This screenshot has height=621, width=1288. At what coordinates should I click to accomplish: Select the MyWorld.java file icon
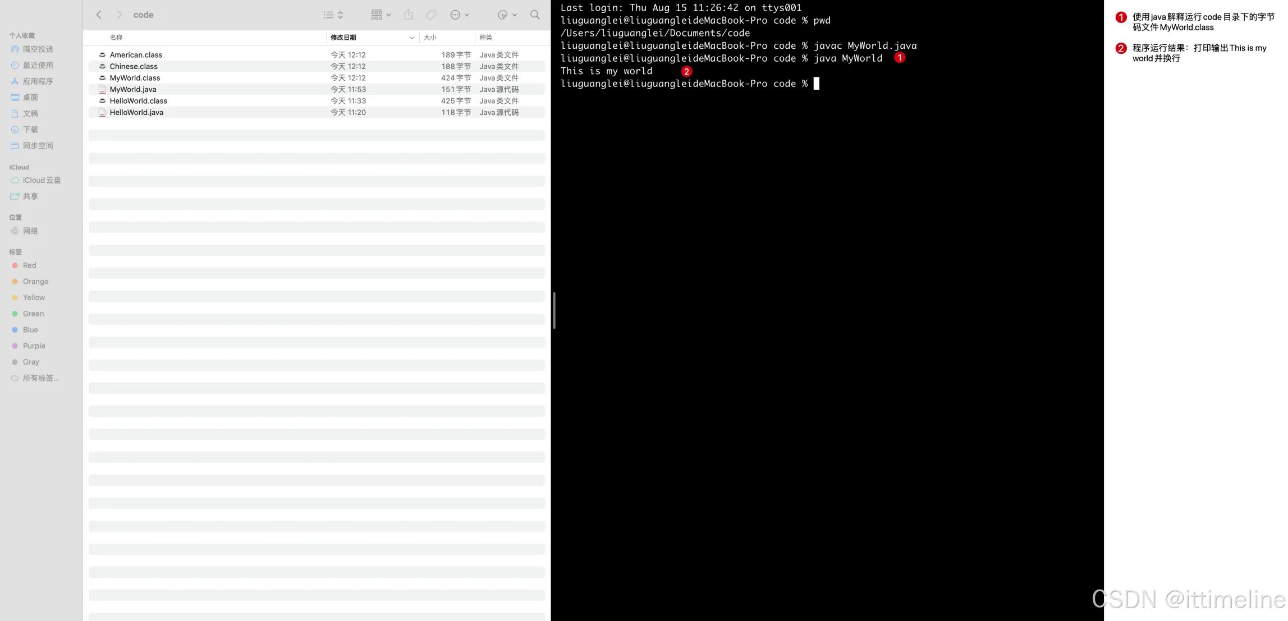(x=102, y=89)
